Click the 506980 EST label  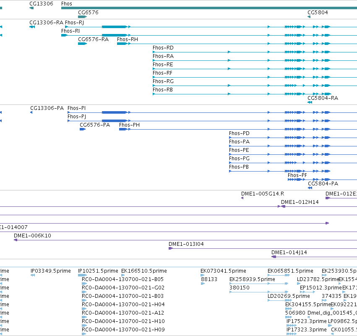pyautogui.click(x=295, y=313)
